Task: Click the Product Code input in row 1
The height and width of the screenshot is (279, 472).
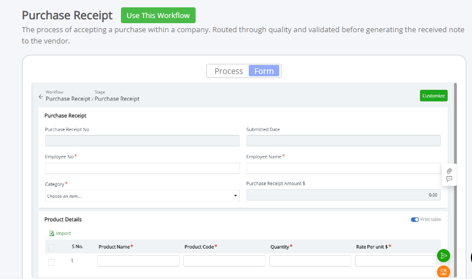Action: pyautogui.click(x=224, y=261)
